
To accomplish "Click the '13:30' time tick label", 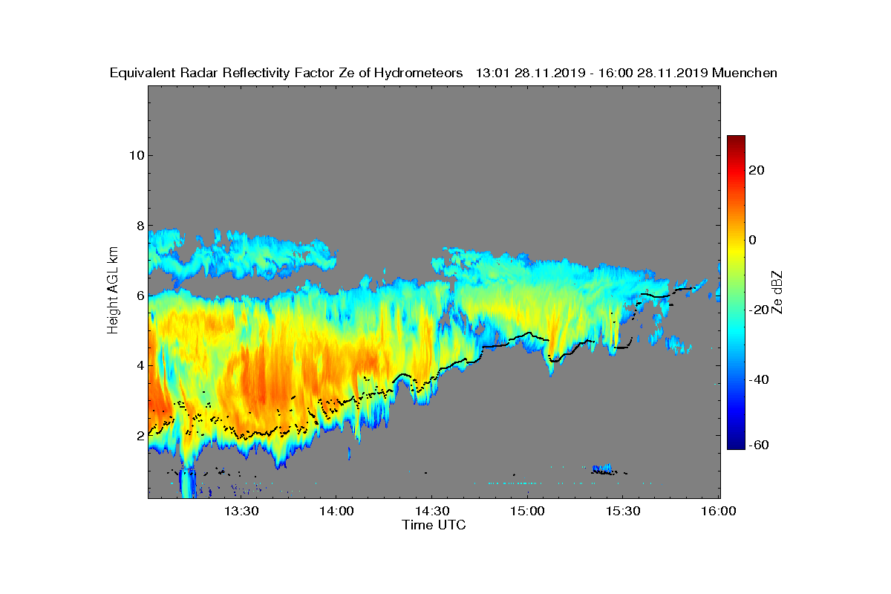I will (x=241, y=512).
